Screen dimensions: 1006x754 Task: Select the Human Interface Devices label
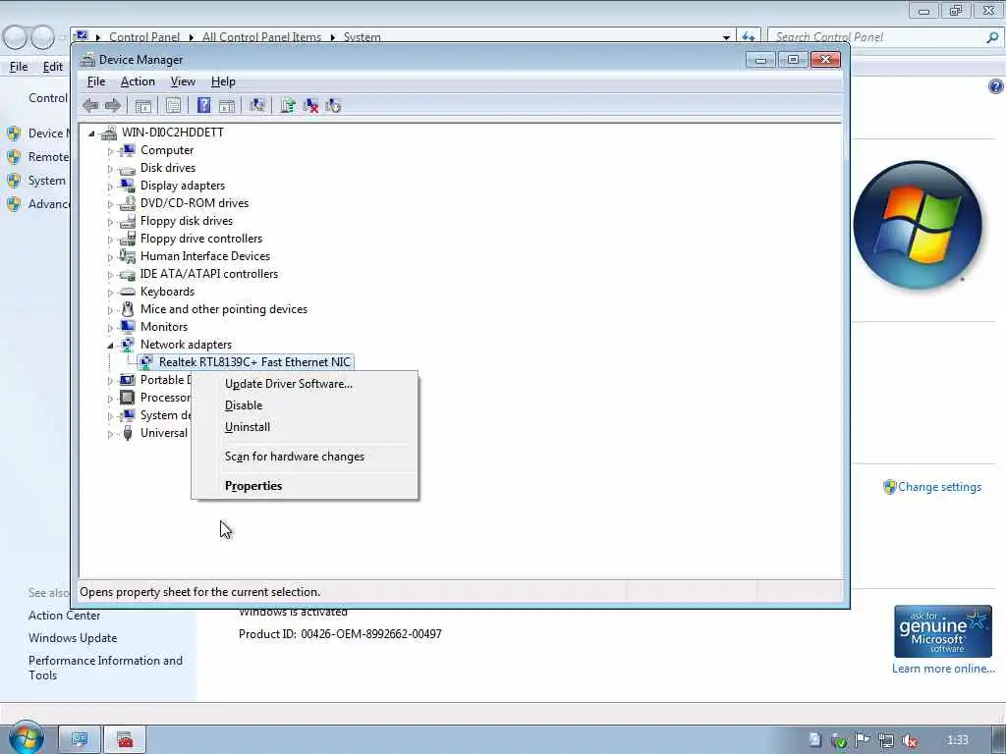205,256
